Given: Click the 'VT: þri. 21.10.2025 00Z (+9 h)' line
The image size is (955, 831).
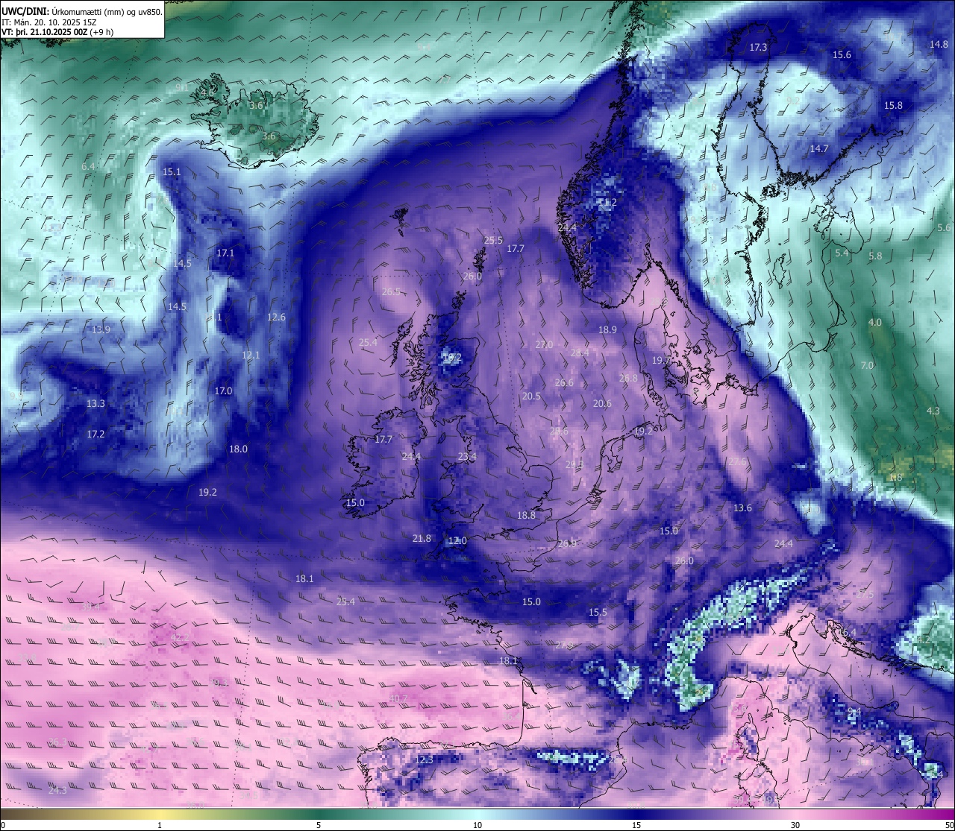Looking at the screenshot, I should (57, 31).
